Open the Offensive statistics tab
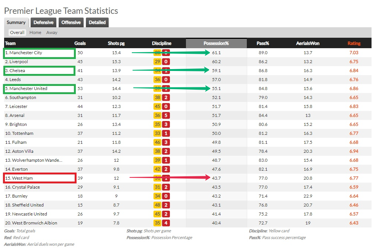 (x=71, y=22)
